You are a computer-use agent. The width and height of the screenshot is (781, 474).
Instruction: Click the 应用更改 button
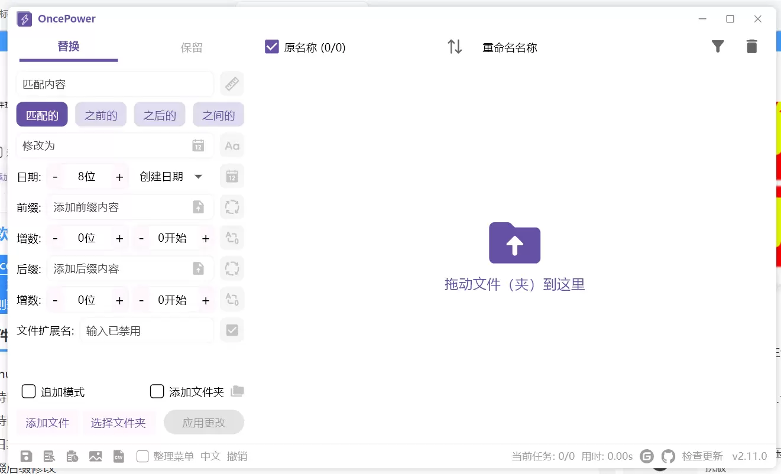(x=204, y=423)
